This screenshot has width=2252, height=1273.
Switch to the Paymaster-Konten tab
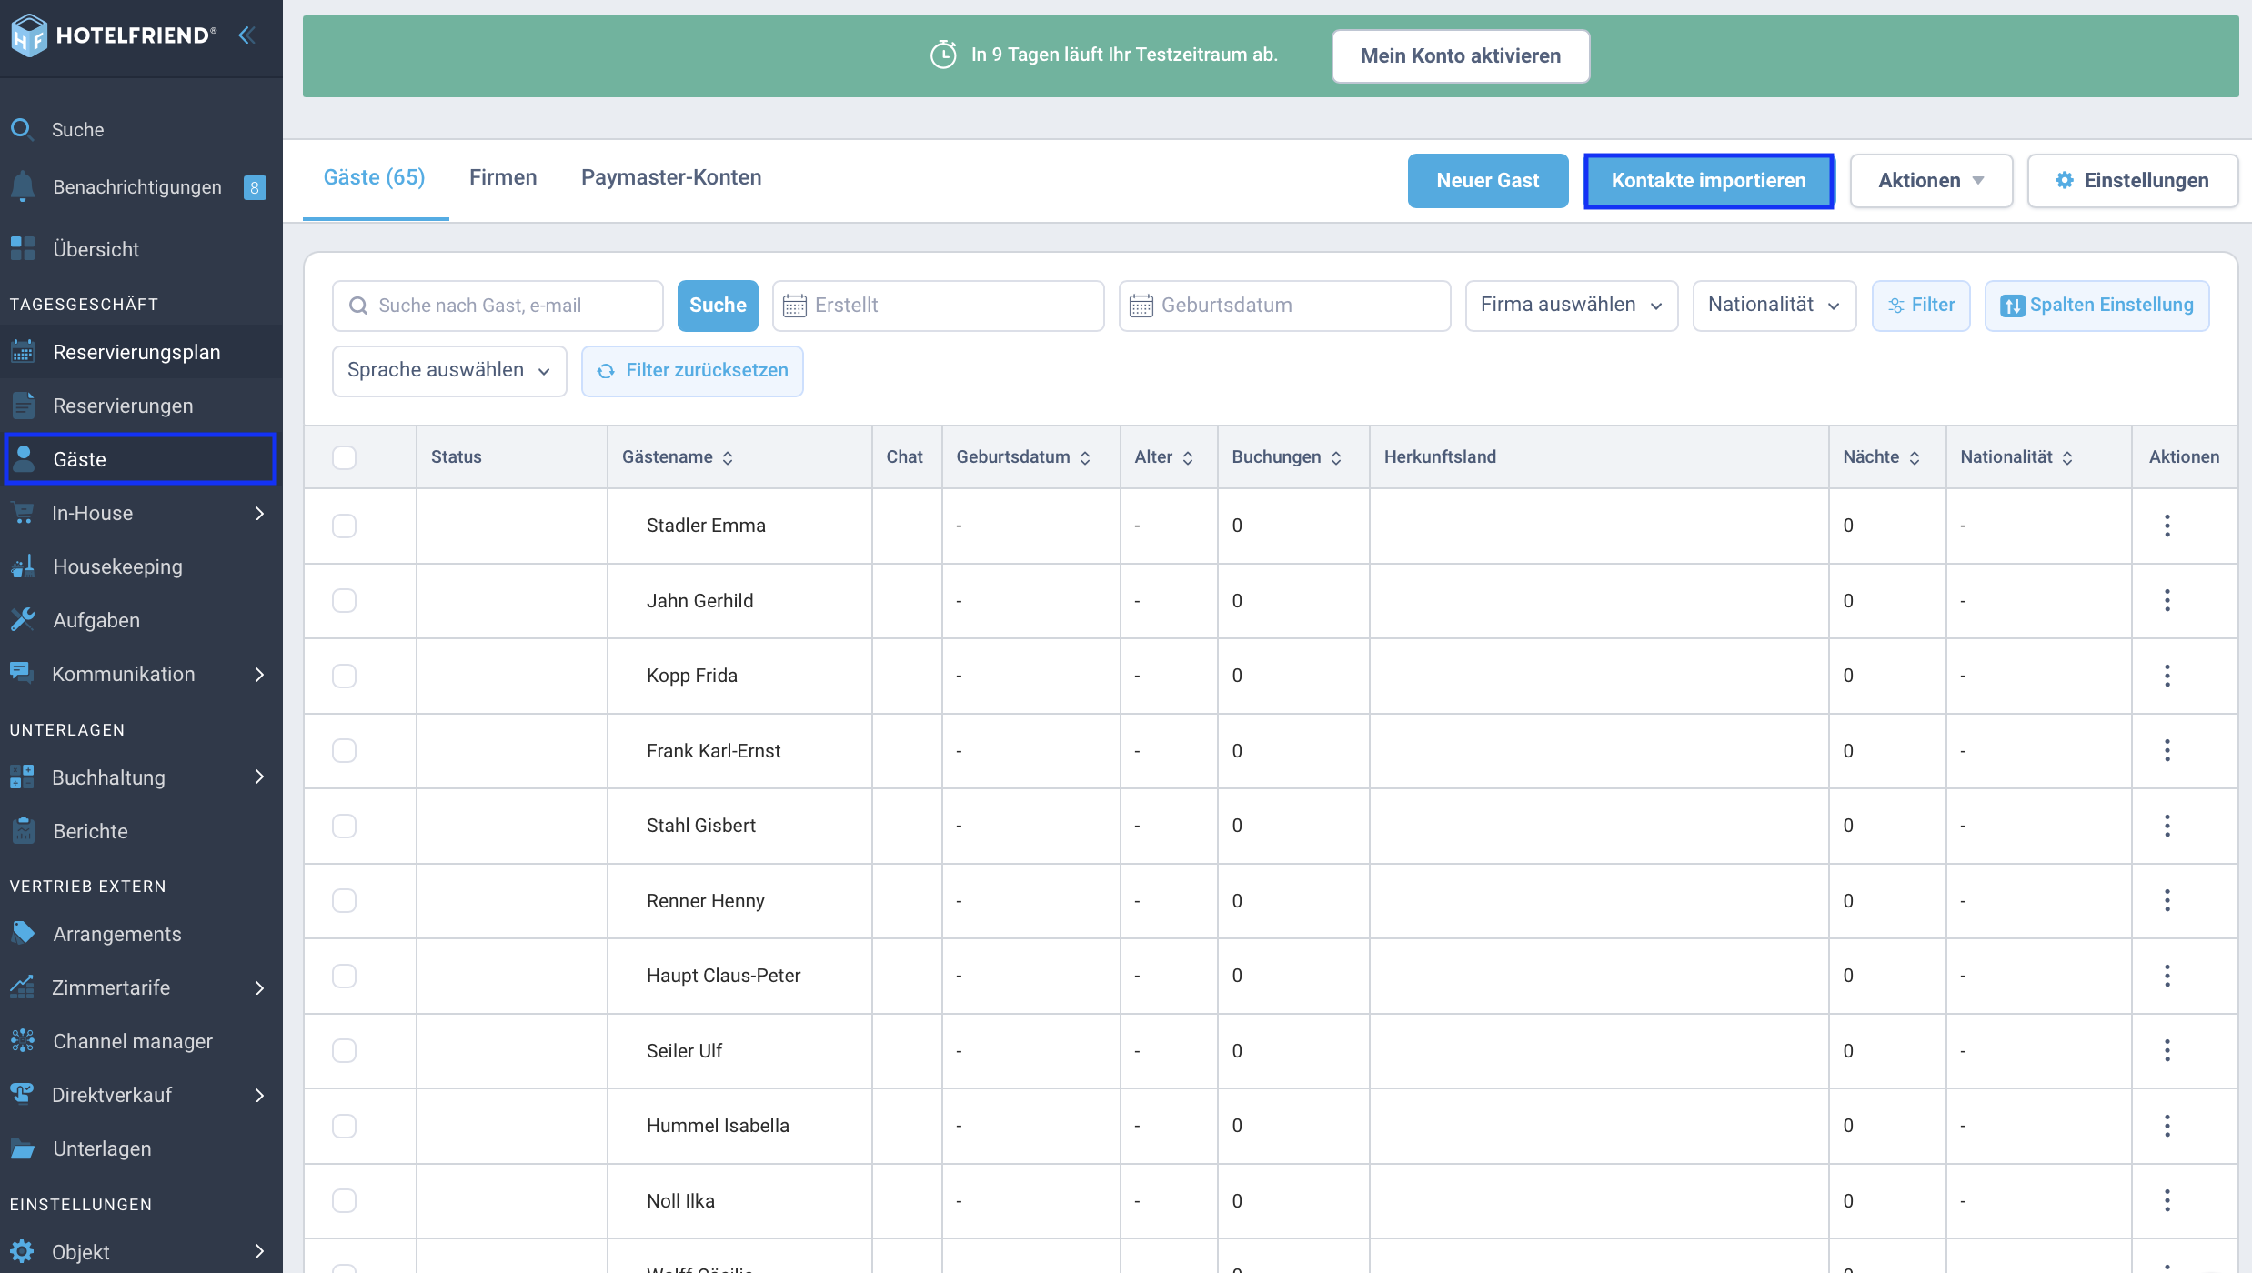[x=671, y=177]
